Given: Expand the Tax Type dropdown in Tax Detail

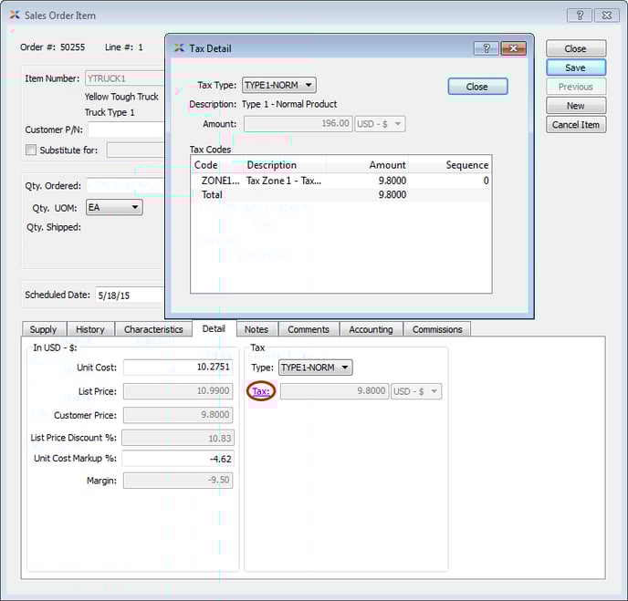Looking at the screenshot, I should pyautogui.click(x=278, y=86).
